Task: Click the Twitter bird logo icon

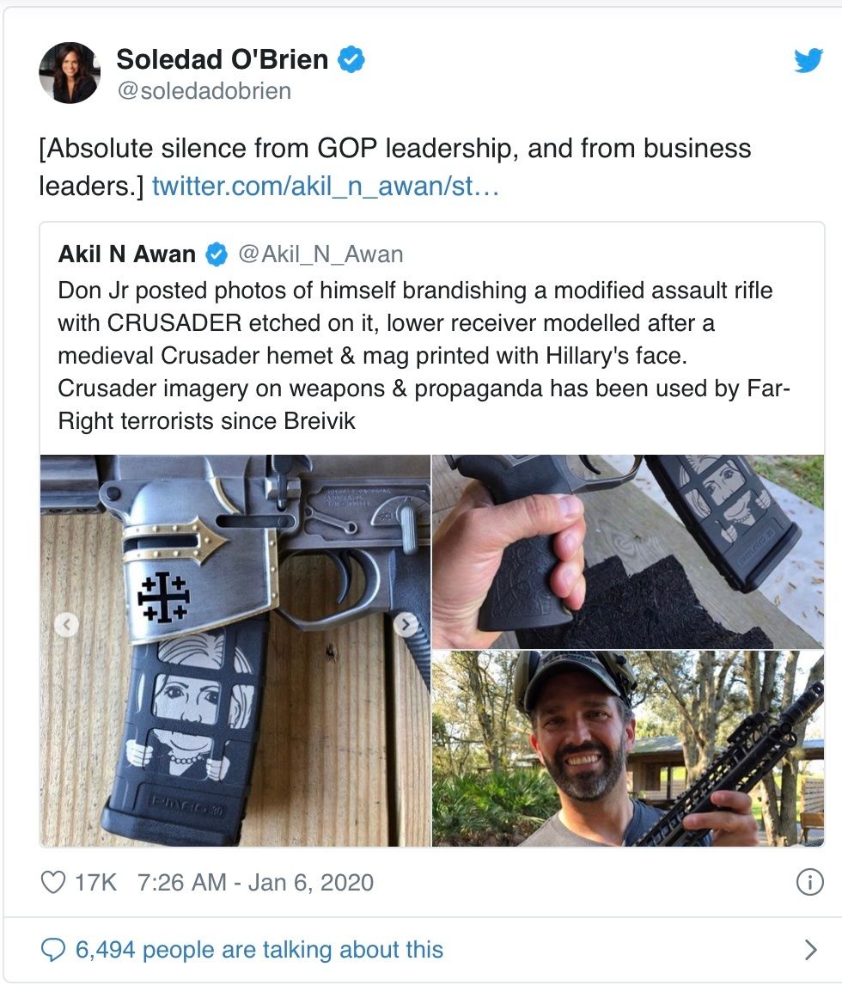Action: coord(808,60)
